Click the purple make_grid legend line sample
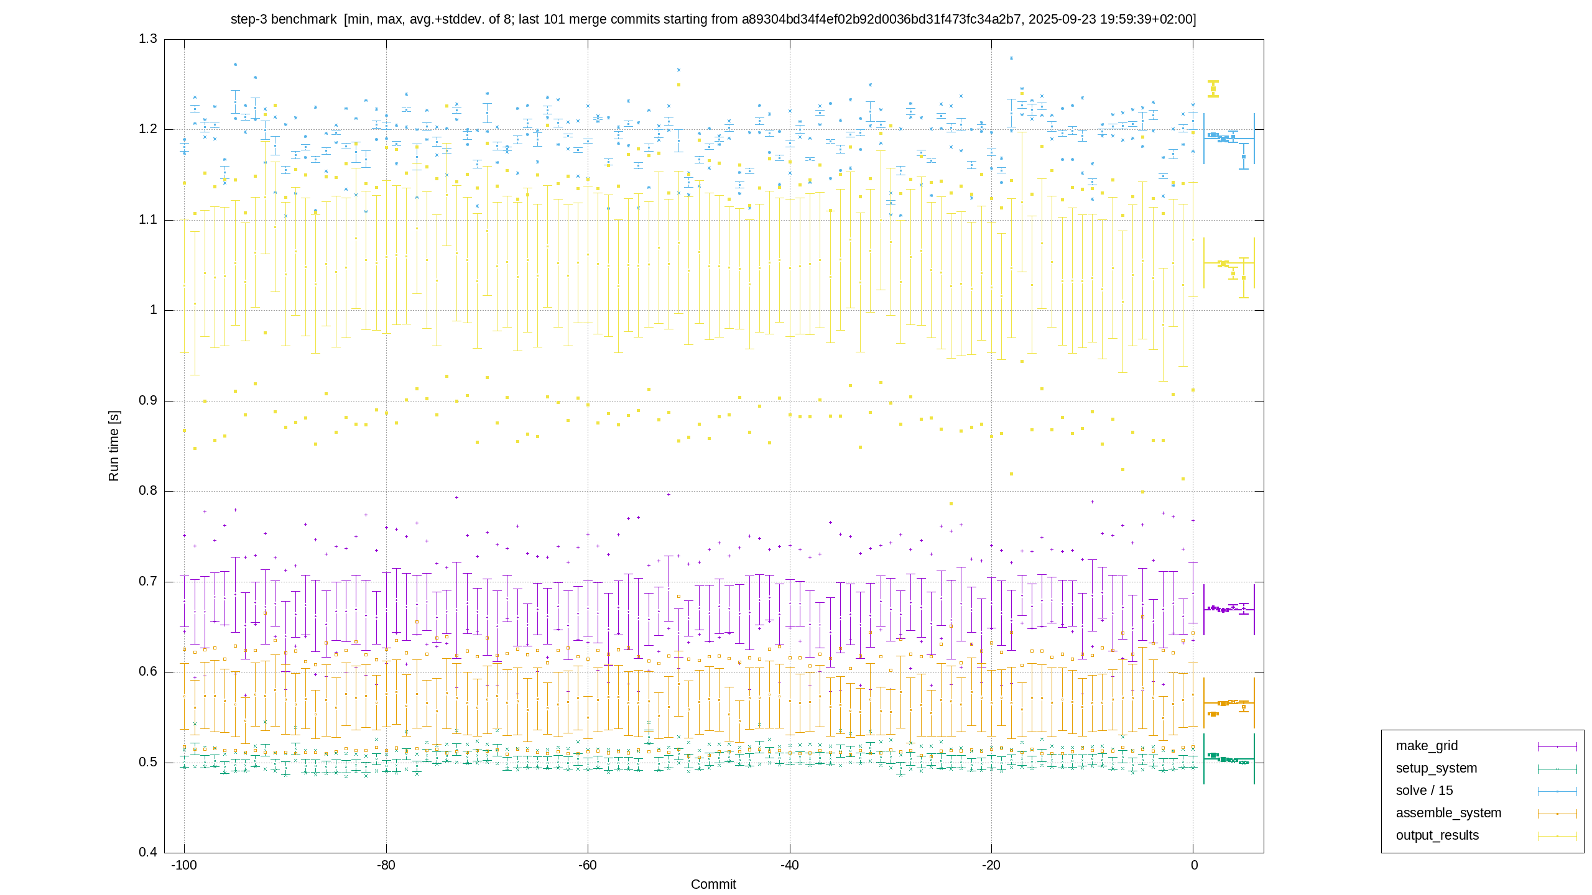Image resolution: width=1592 pixels, height=895 pixels. [x=1557, y=746]
